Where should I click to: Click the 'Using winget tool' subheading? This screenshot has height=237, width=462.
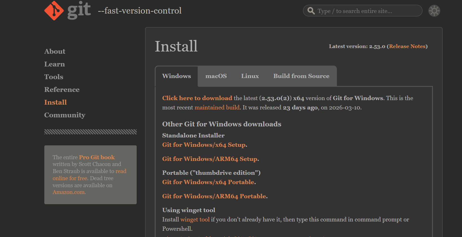point(189,210)
